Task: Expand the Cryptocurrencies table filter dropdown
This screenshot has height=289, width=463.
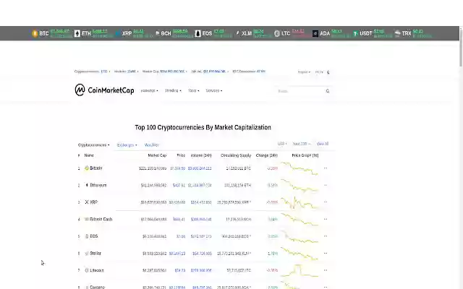Action: (x=93, y=145)
